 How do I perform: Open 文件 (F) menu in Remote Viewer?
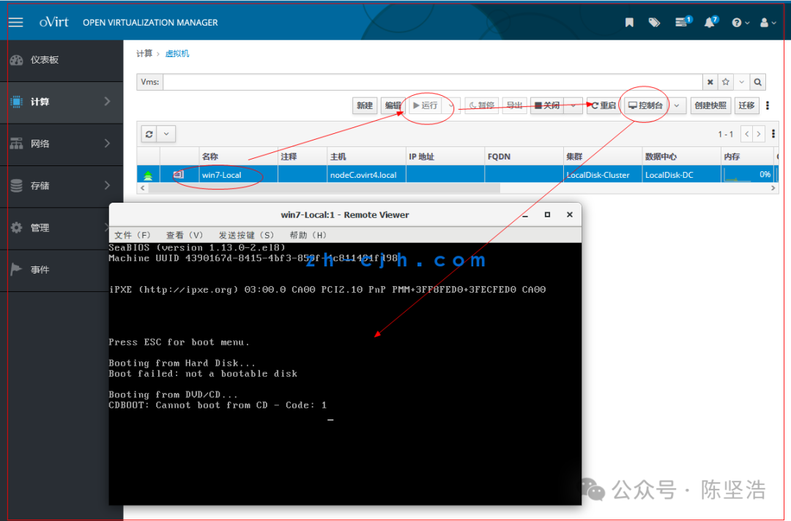132,236
